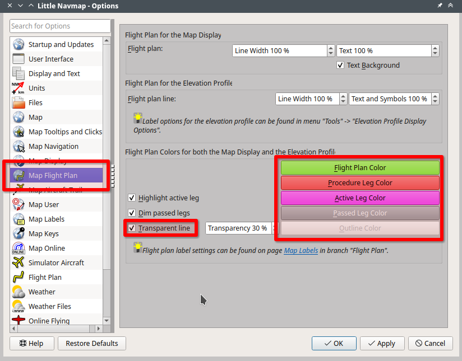This screenshot has height=361, width=462.
Task: Select Map Tooltips and Clicks icon
Action: (19, 132)
